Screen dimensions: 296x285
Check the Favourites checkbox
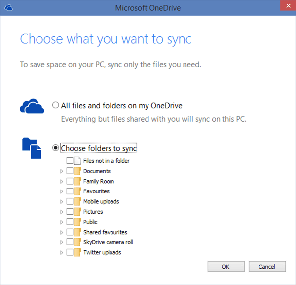(x=70, y=191)
